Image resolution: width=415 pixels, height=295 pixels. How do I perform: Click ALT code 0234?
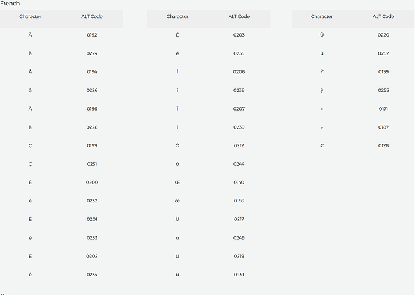[x=92, y=275]
